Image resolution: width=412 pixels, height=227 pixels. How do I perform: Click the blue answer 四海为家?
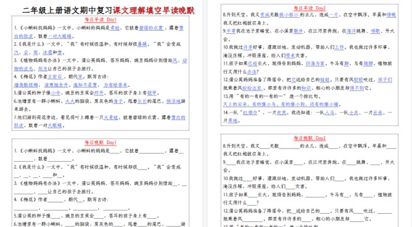tap(315, 64)
